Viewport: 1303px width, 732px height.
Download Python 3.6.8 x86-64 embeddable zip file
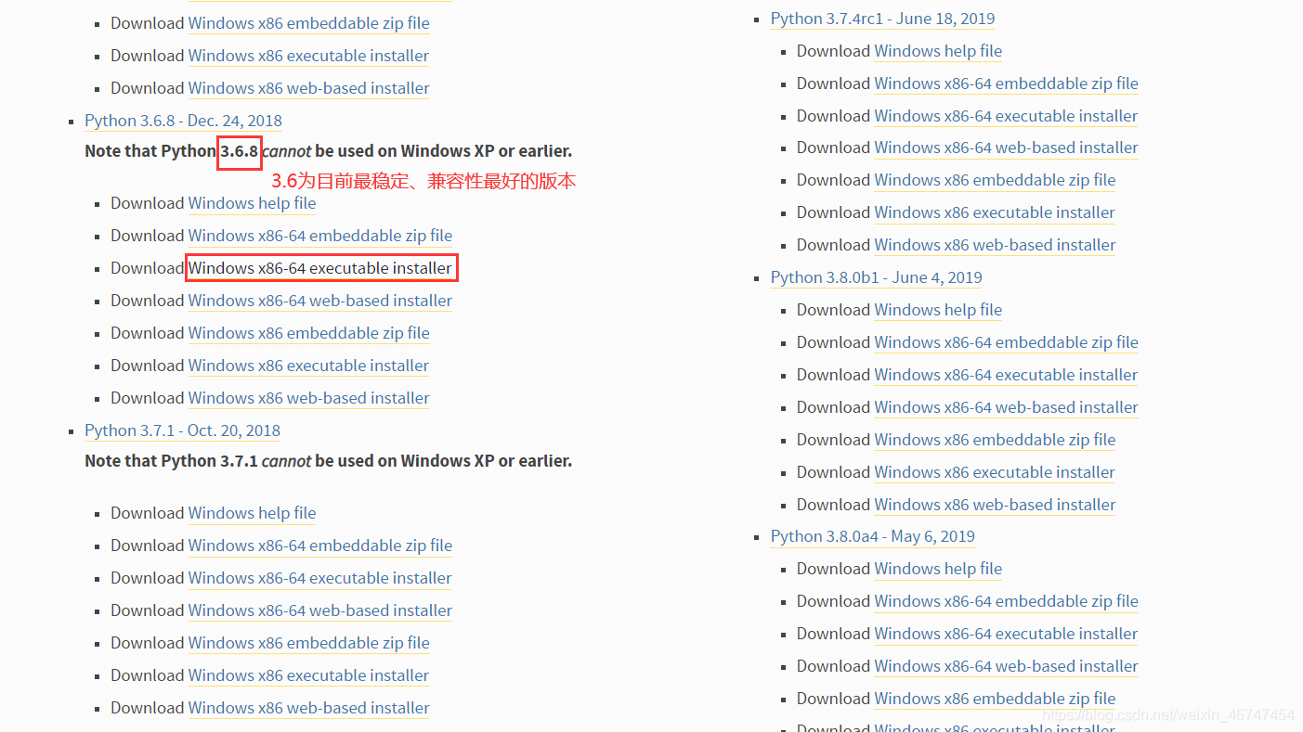320,236
